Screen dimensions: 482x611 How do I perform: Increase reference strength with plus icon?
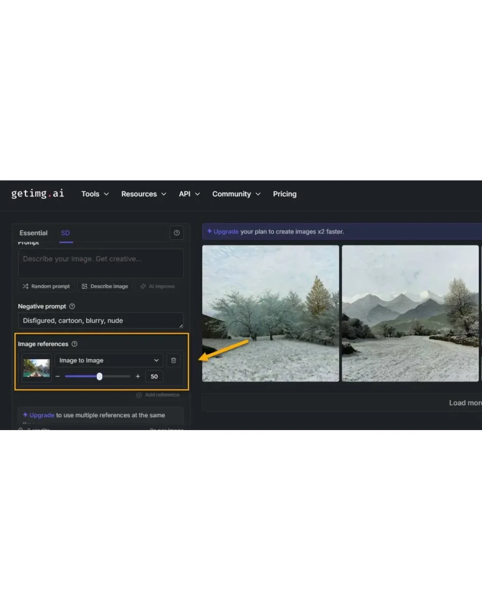coord(138,377)
